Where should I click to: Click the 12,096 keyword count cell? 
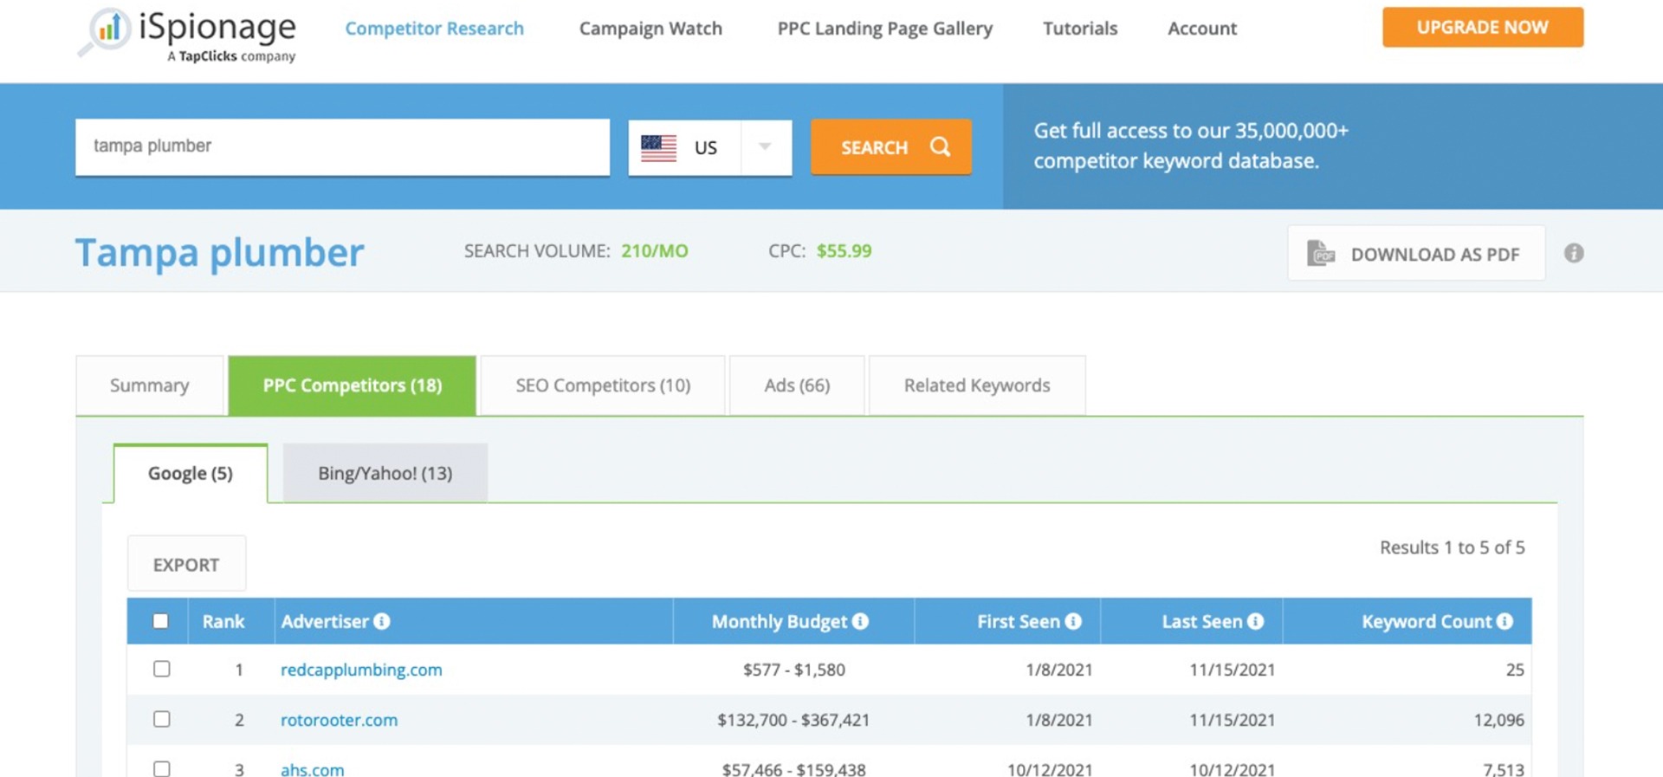(1498, 720)
